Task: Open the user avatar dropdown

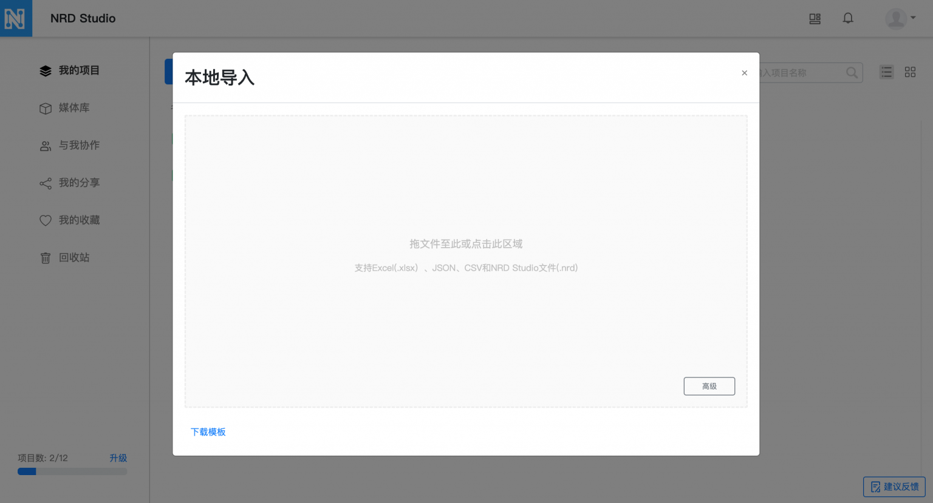Action: 898,18
